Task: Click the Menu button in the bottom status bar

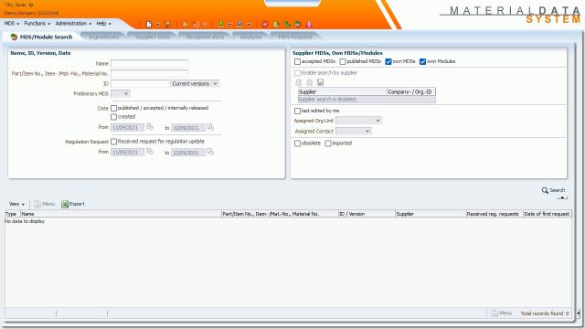Action: pos(502,313)
